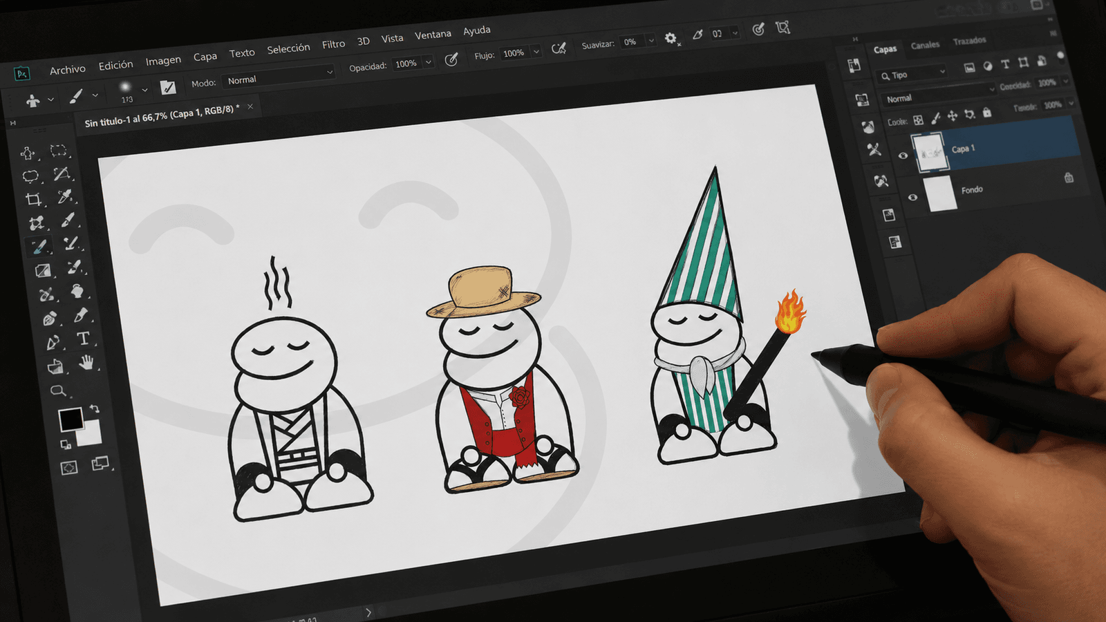Select the Zoom magnifier tool
1106x622 pixels.
point(59,391)
